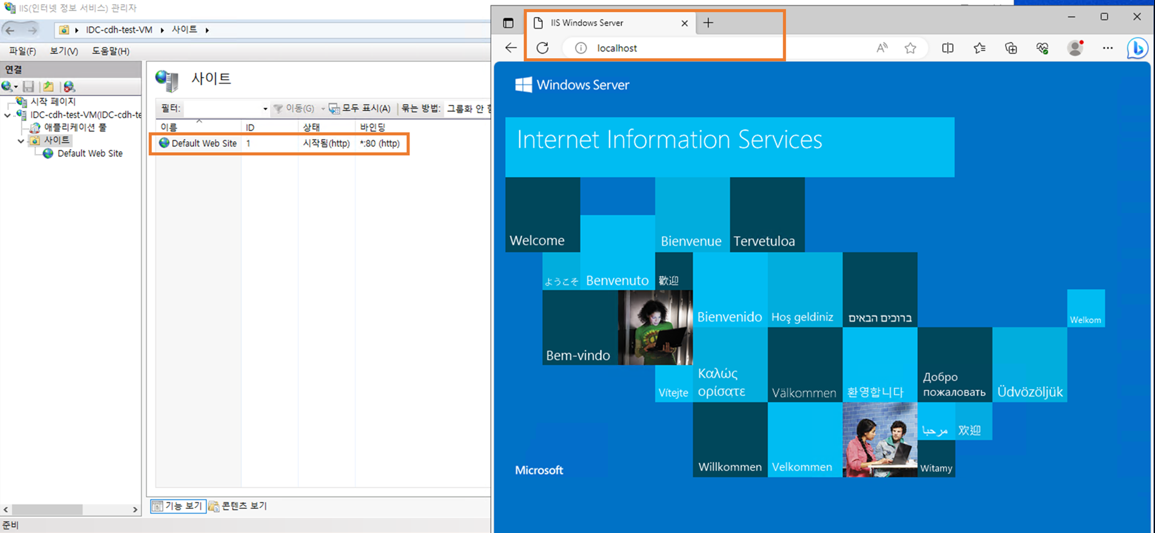Open the filter dropdown arrow
The image size is (1155, 533).
pos(265,109)
